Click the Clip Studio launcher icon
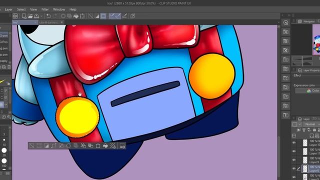 [15, 16]
